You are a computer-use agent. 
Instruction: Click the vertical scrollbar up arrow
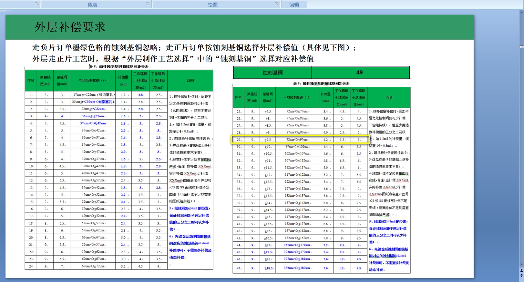pyautogui.click(x=521, y=13)
